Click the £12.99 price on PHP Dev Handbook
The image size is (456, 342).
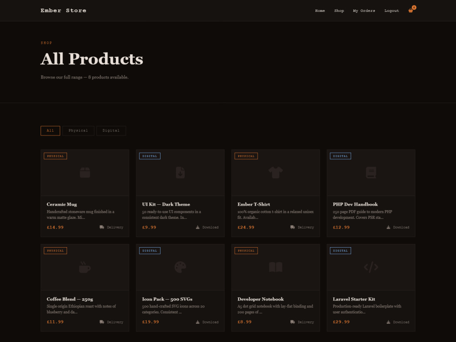pos(342,228)
